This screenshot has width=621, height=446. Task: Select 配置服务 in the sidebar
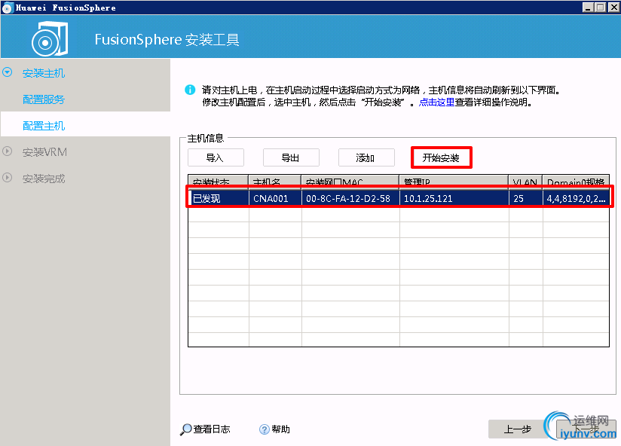point(44,99)
